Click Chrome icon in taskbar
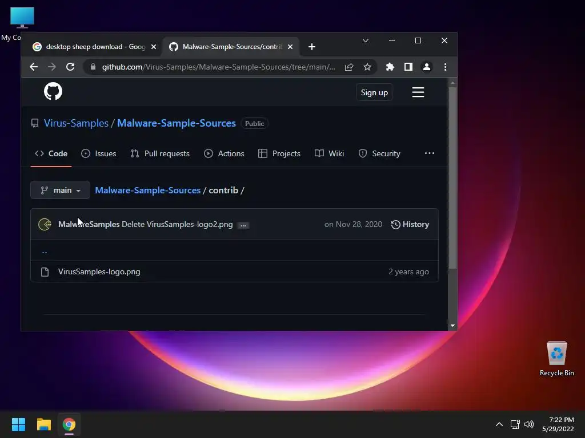Image resolution: width=585 pixels, height=438 pixels. coord(69,424)
